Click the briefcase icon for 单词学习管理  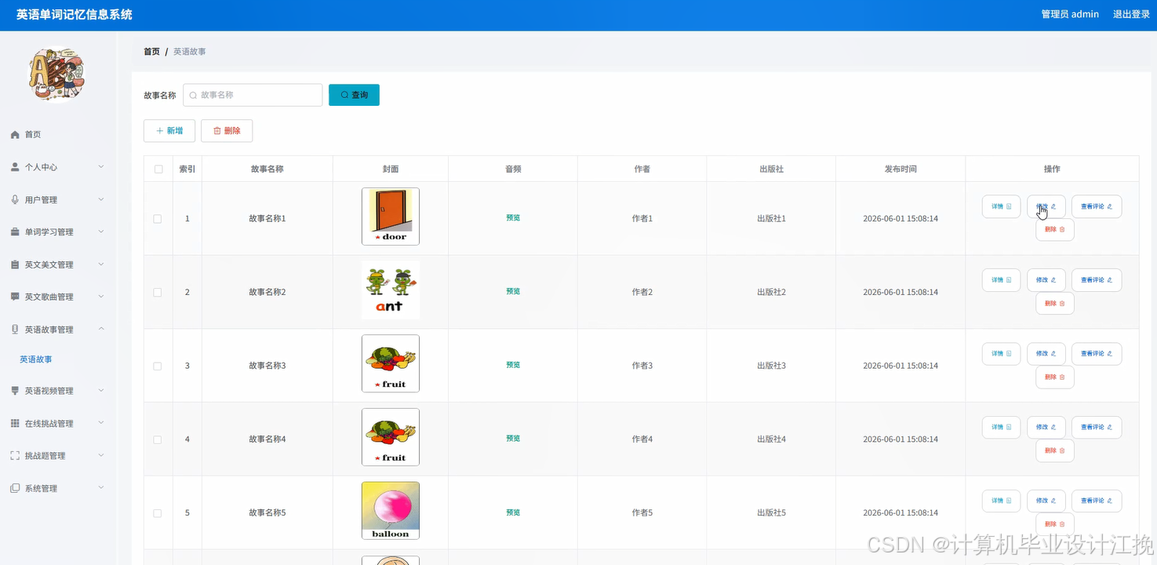click(15, 232)
